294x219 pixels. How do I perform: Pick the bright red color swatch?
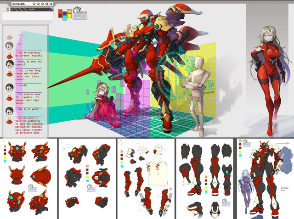(x=60, y=11)
